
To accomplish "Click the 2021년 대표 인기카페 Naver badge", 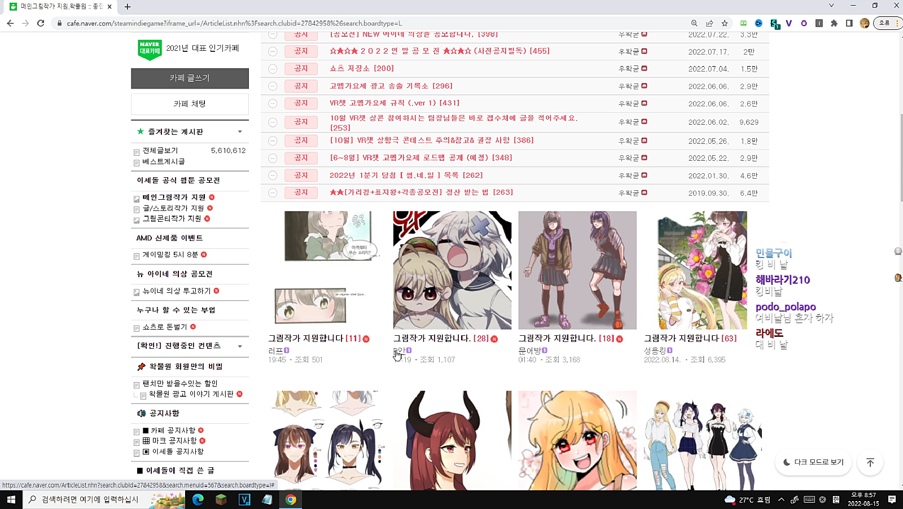I will coord(150,50).
